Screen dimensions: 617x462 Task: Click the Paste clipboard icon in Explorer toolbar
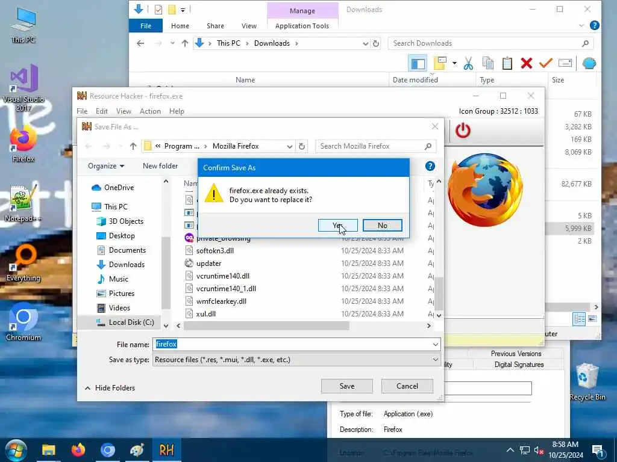[x=507, y=63]
